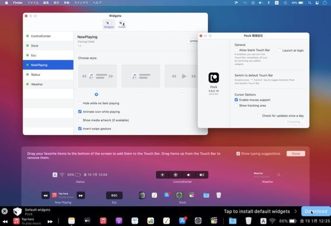Click the Music app icon in Pock bar
Viewport: 331px width, 226px height.
(103, 221)
